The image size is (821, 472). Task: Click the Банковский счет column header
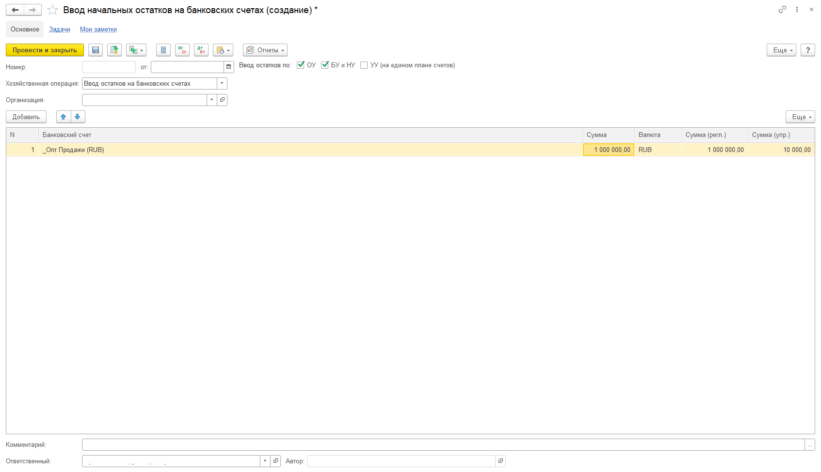(310, 135)
